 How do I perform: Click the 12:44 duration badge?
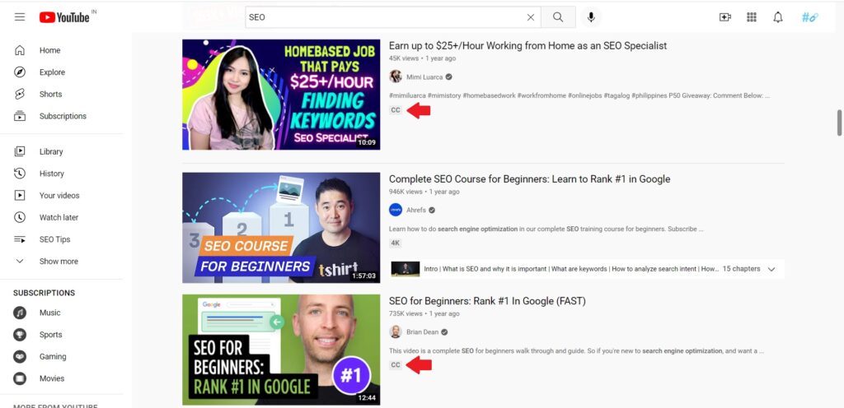[x=367, y=398]
